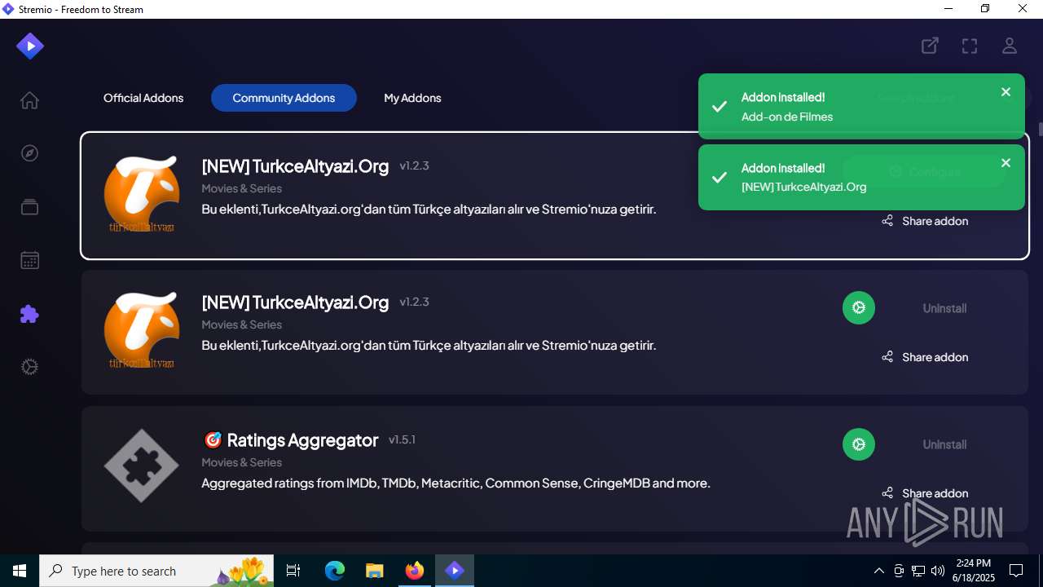Click the v1.5.1 version label

[402, 439]
